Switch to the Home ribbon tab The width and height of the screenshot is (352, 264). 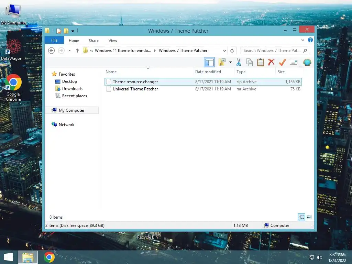[x=74, y=41]
